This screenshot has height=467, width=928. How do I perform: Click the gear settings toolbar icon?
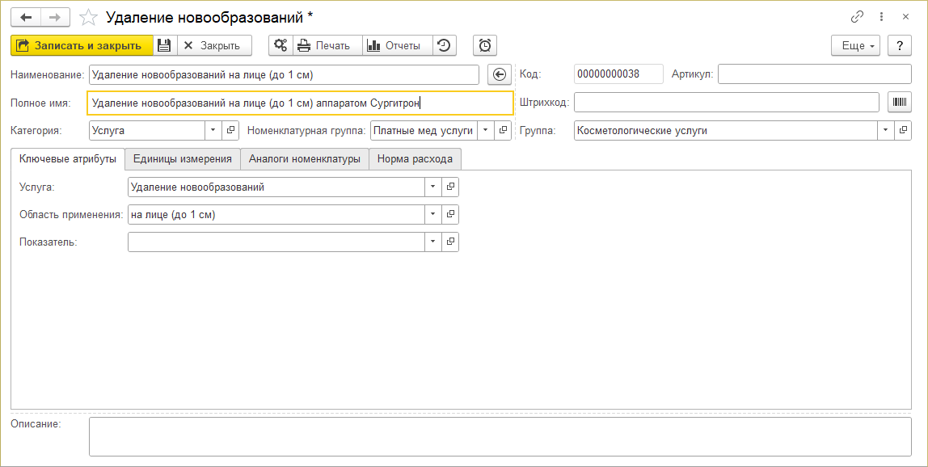pos(281,45)
